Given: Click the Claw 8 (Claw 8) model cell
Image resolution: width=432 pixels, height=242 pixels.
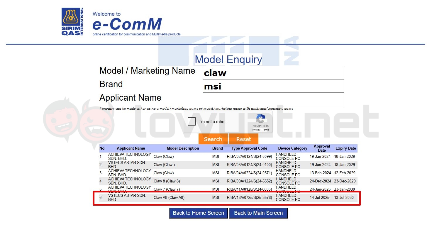Looking at the screenshot, I should 167,181.
